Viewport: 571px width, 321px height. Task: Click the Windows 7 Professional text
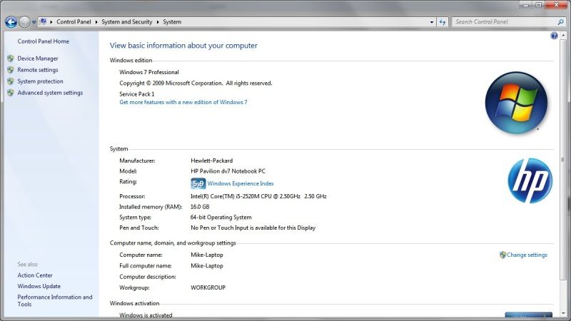[149, 72]
